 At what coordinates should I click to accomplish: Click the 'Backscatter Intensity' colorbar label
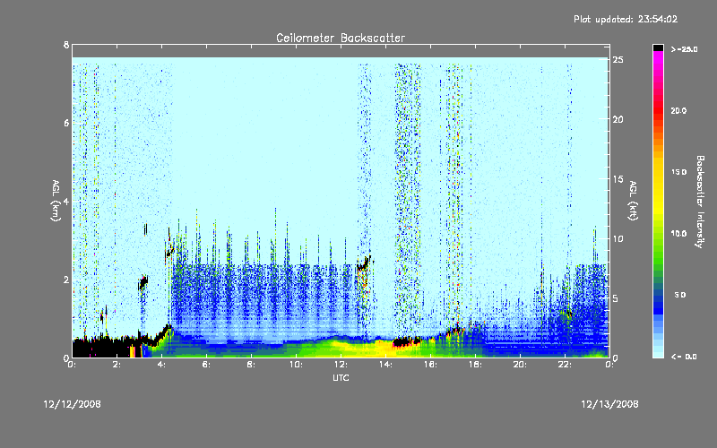pyautogui.click(x=700, y=202)
